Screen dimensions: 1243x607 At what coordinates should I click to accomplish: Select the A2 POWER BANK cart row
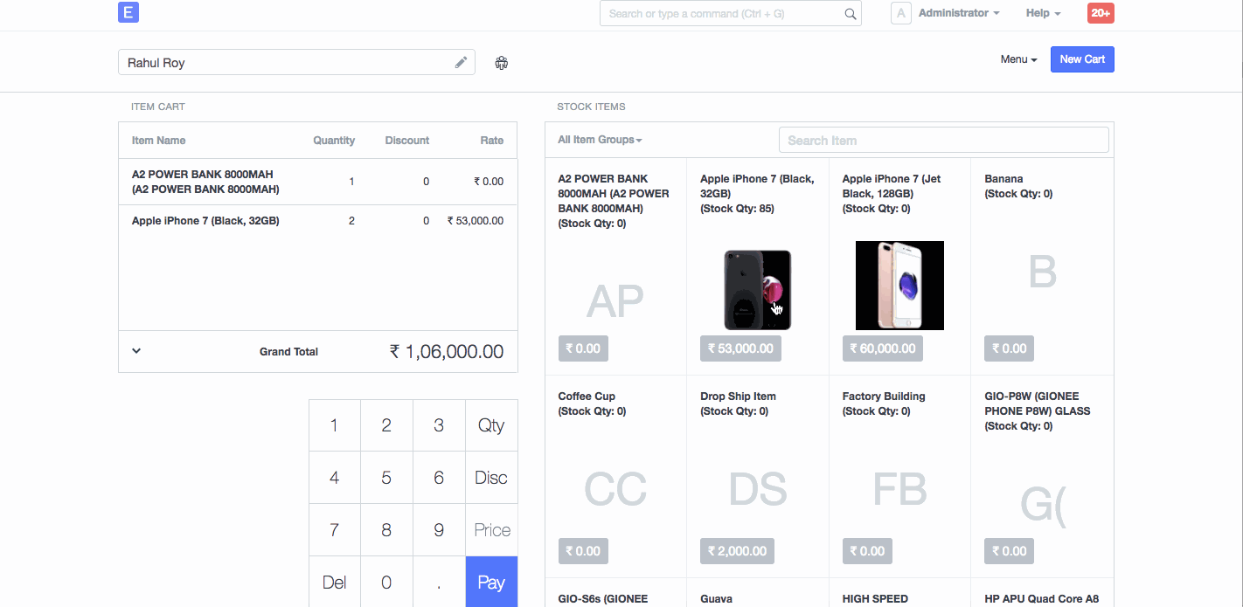[x=317, y=182]
